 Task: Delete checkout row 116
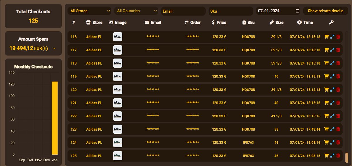click(x=338, y=37)
